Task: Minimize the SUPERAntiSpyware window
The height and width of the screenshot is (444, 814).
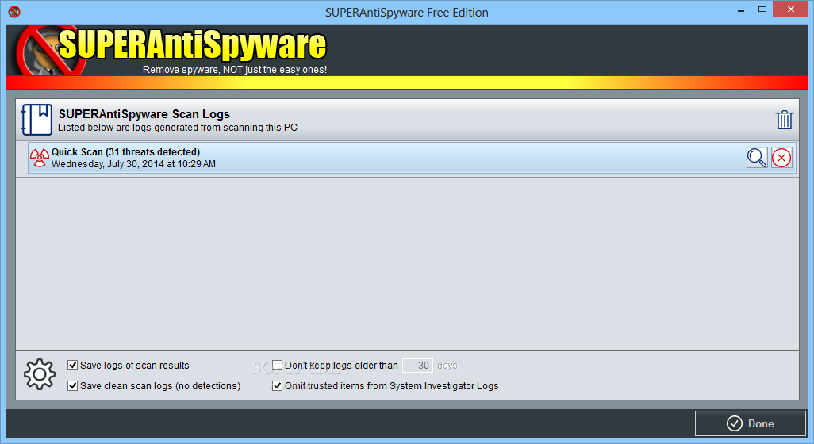Action: tap(741, 10)
